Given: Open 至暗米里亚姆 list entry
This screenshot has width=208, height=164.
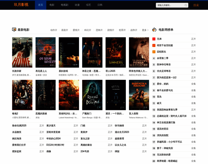Looking at the screenshot, I should click(53, 132).
